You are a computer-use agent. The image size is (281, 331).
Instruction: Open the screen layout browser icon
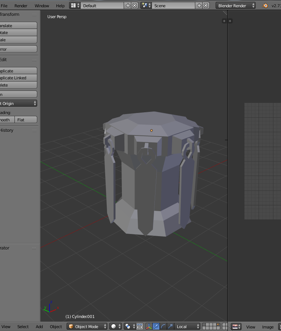pyautogui.click(x=75, y=6)
